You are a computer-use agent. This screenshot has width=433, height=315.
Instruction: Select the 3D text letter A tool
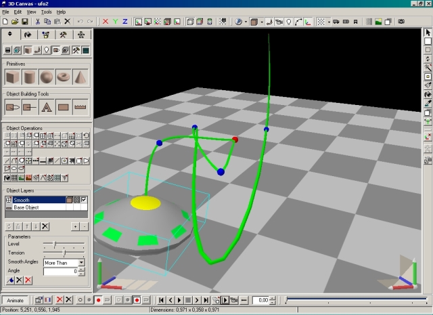[46, 107]
